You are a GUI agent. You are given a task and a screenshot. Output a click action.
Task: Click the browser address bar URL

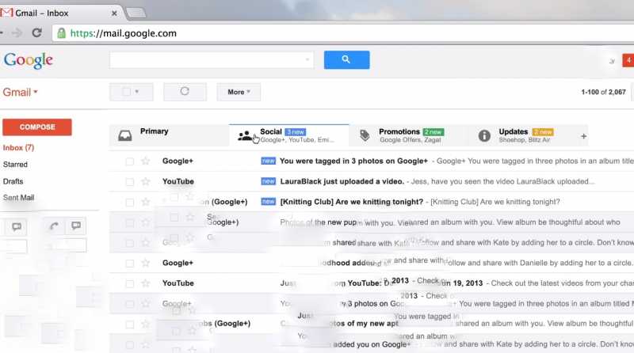pos(124,33)
